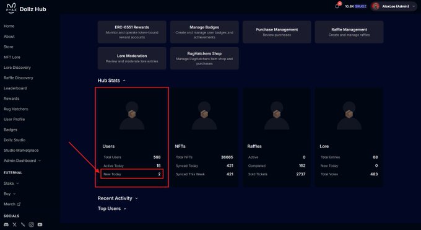This screenshot has height=230, width=421.
Task: Open Lore Moderation card
Action: pos(132,58)
